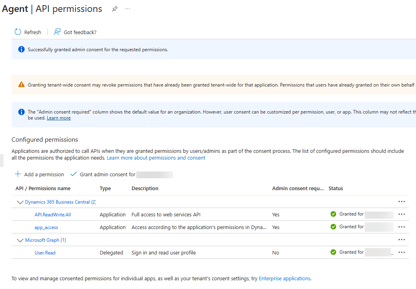Click Learn more in the info banner

(59, 118)
